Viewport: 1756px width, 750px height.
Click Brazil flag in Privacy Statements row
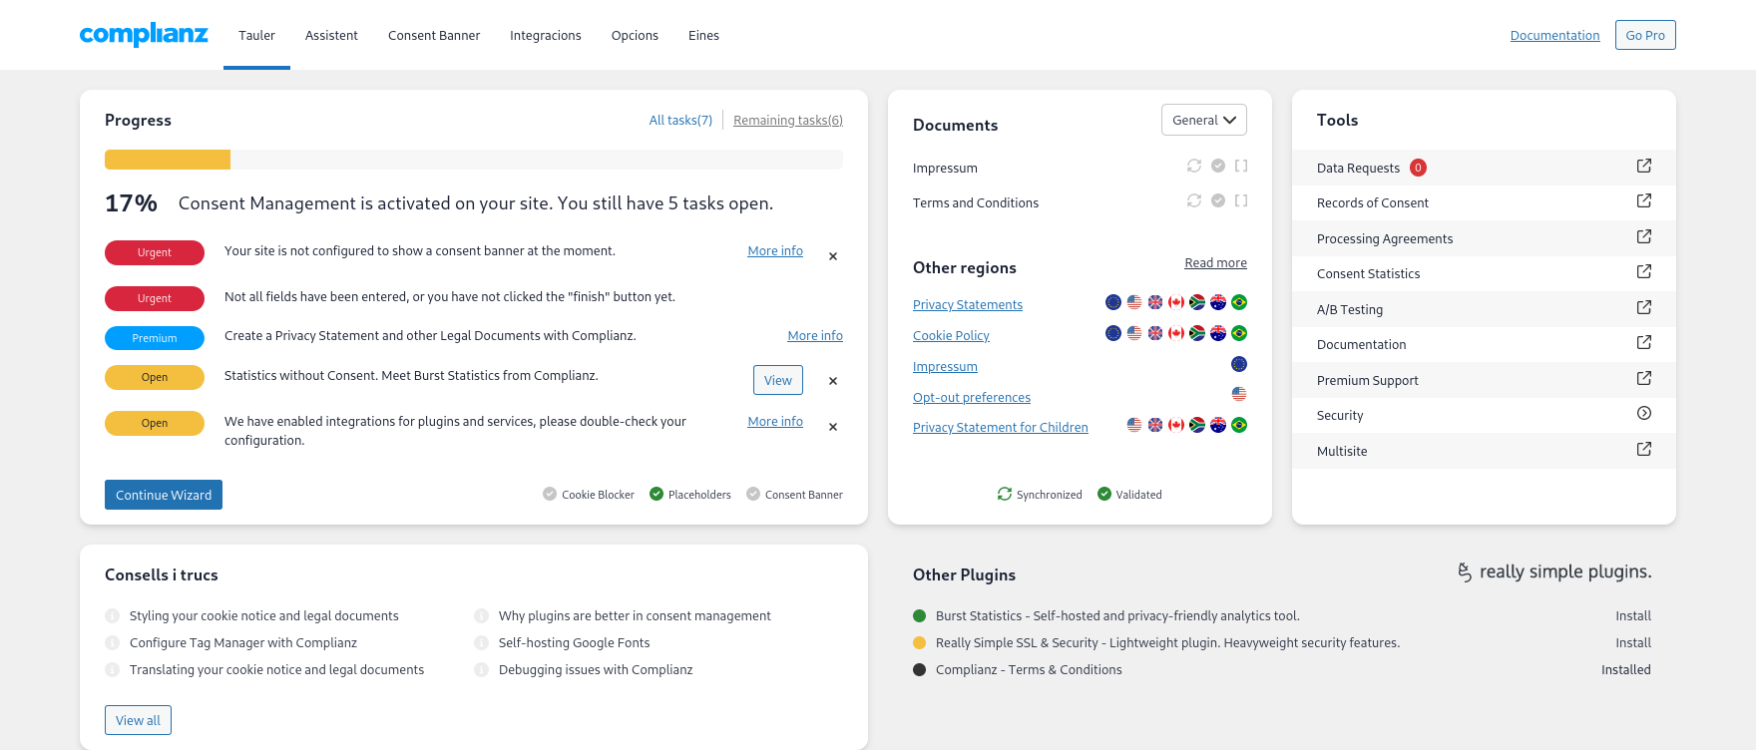pos(1239,302)
